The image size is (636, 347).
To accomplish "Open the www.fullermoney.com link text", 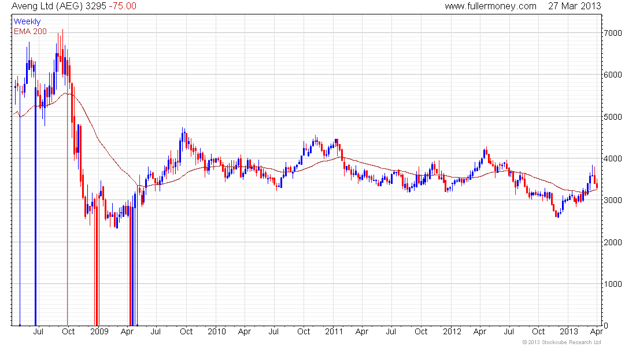I will (490, 6).
